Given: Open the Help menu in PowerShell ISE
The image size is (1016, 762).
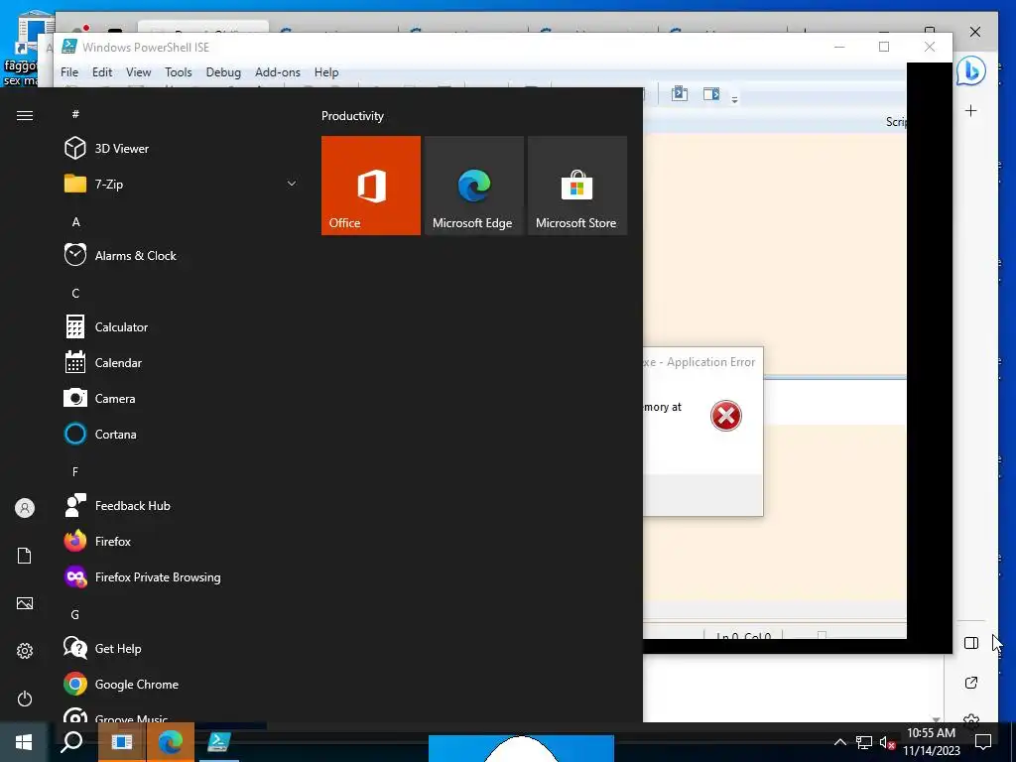Looking at the screenshot, I should point(326,72).
